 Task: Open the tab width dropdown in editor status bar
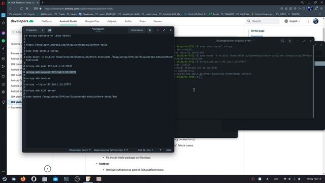(111, 150)
